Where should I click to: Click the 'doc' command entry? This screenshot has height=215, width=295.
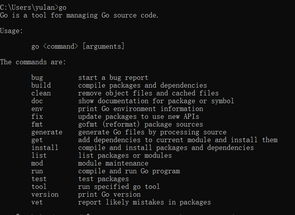pos(37,101)
